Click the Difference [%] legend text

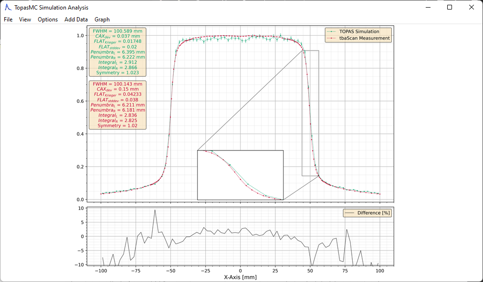374,213
